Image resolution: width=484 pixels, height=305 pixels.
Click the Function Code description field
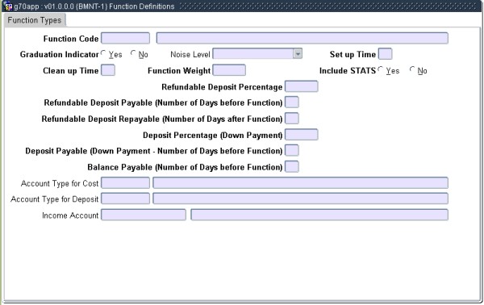(302, 38)
